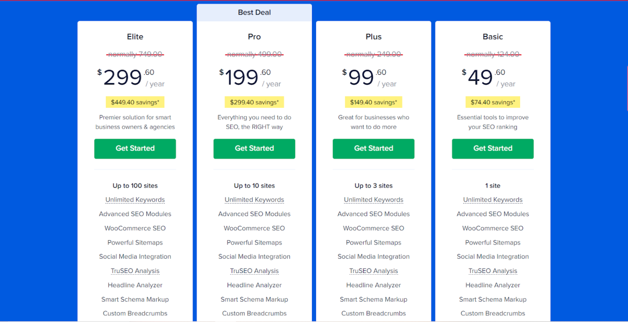
Task: Click Get Started under the Plus plan
Action: click(374, 149)
